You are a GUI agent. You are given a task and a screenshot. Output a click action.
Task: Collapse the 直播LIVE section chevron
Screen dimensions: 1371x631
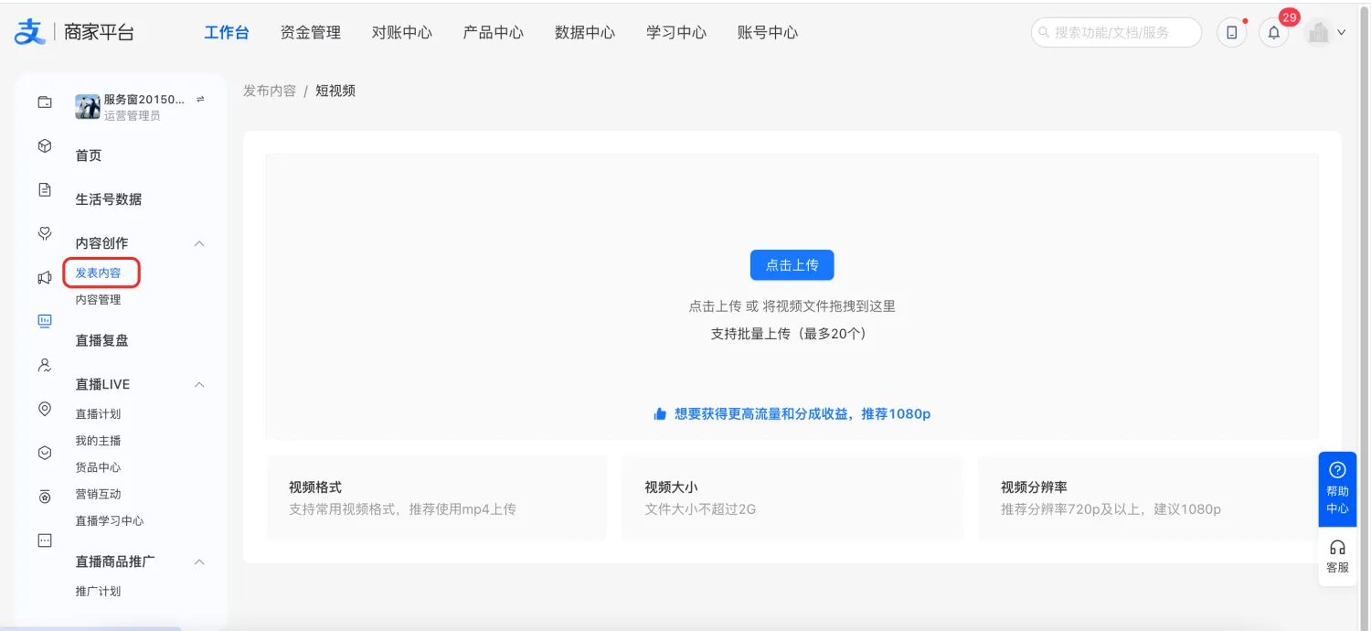199,384
